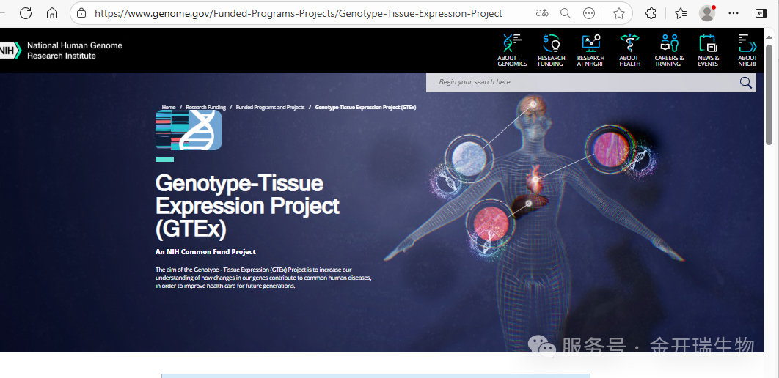Click the Genotype-Tissue Expression Project (GTEx) breadcrumb
Viewport: 779px width, 378px height.
point(365,107)
